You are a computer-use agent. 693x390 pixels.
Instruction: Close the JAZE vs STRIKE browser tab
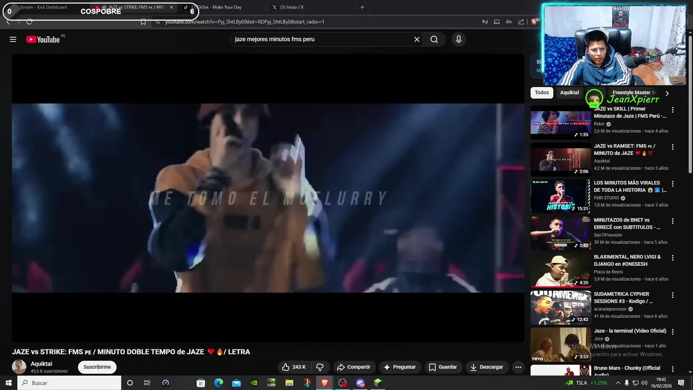point(172,8)
